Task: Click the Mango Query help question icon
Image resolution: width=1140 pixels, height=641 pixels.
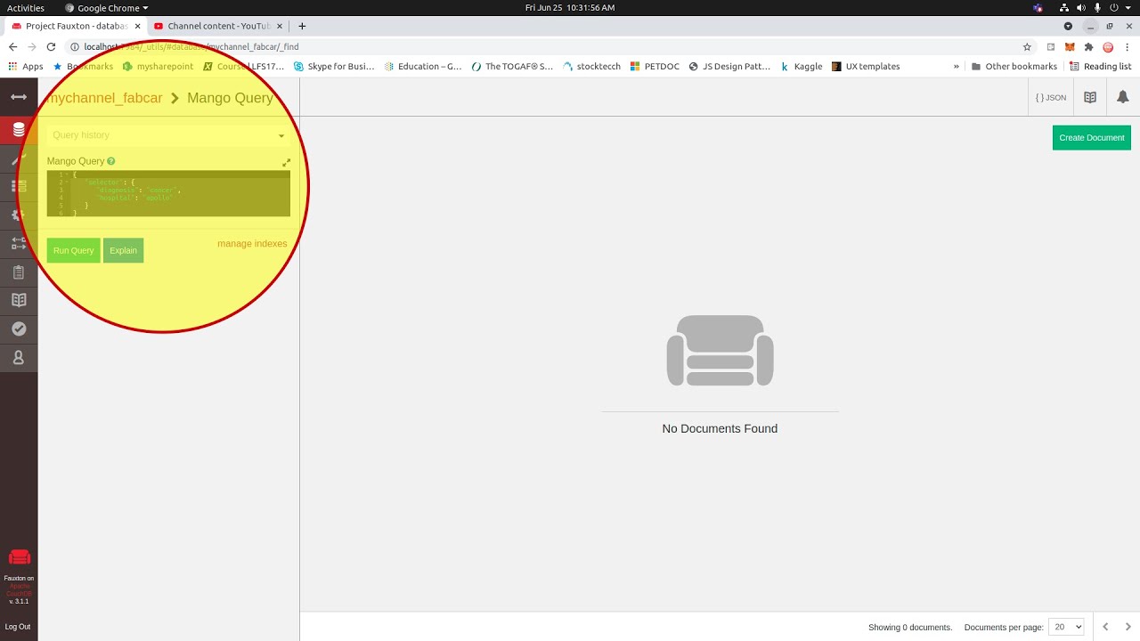Action: coord(111,161)
